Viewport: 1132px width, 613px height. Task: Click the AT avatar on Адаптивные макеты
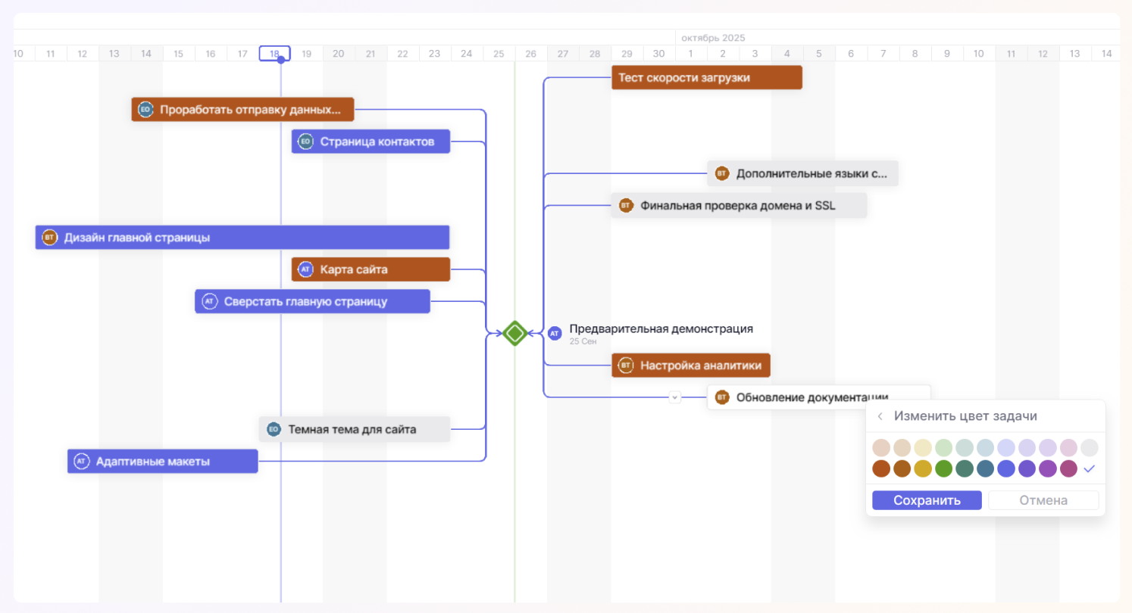click(81, 461)
